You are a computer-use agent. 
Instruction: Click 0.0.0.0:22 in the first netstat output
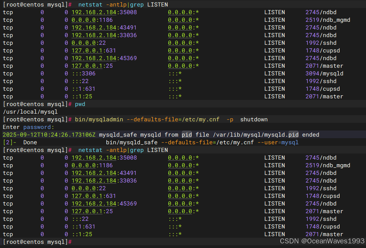[x=88, y=43]
